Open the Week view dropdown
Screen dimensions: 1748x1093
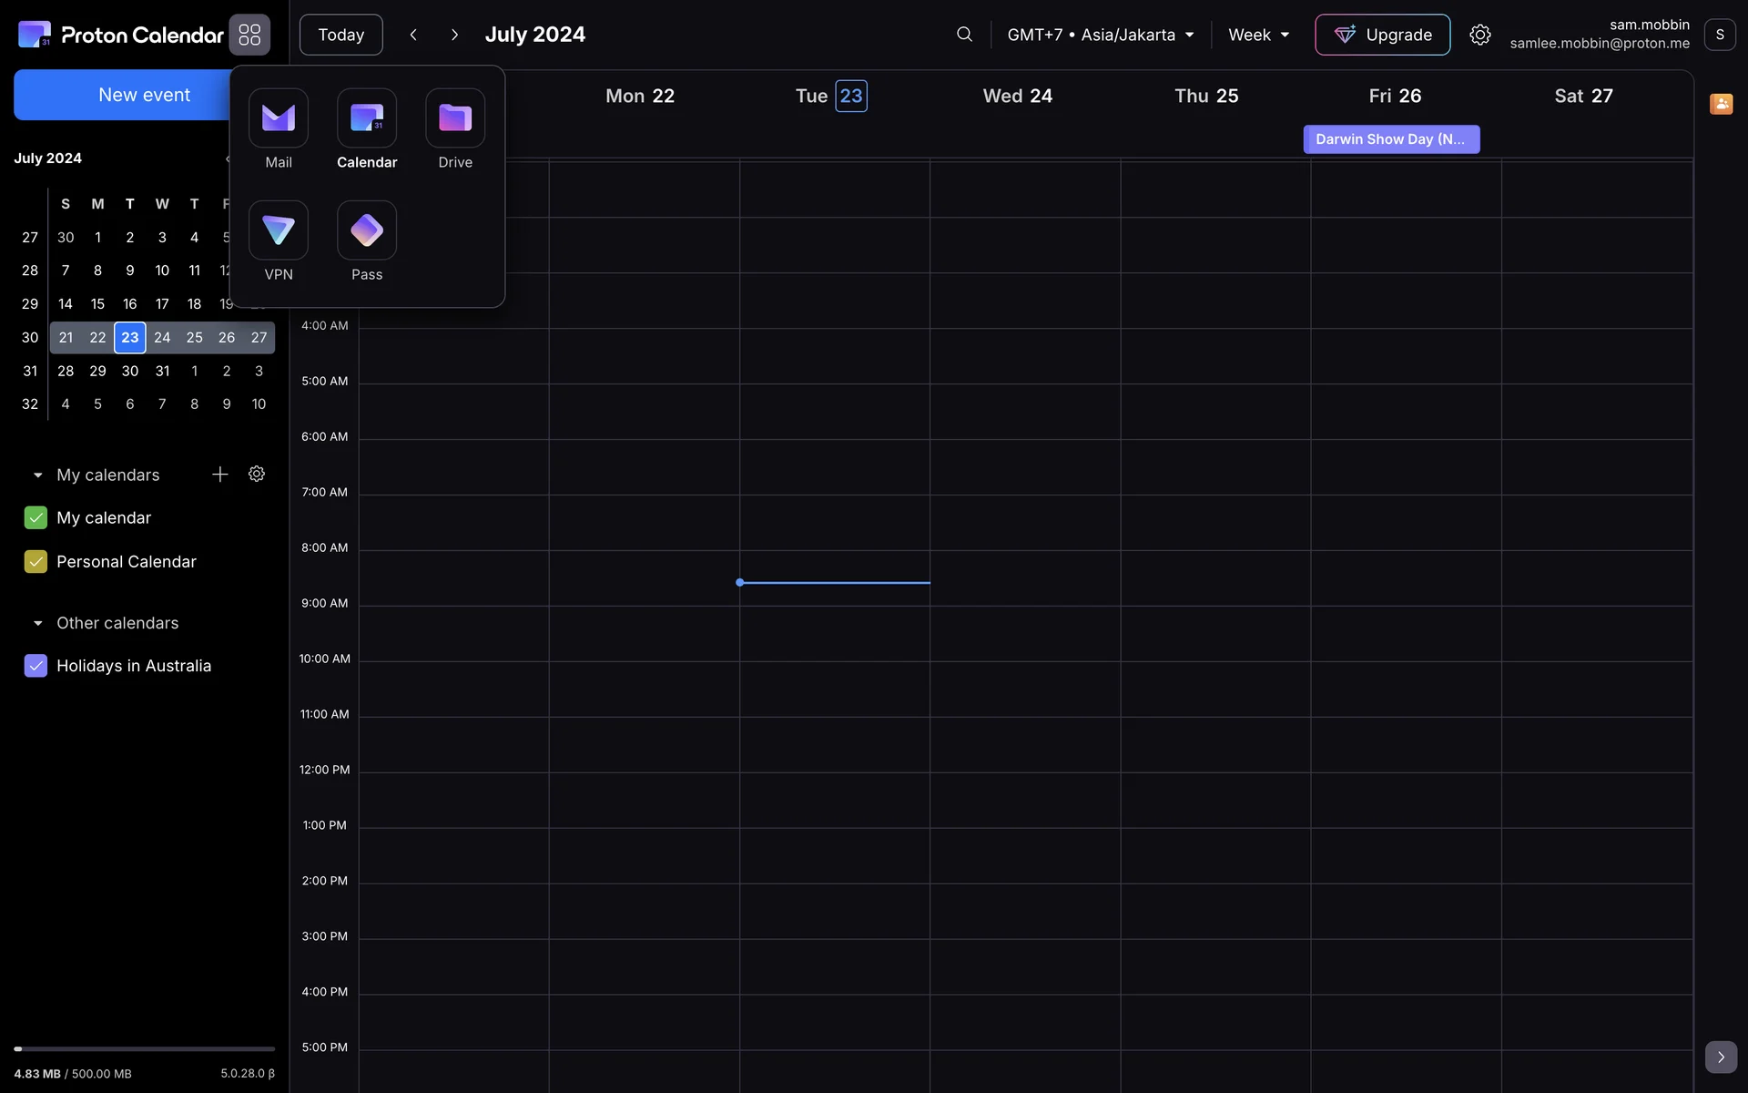1258,35
